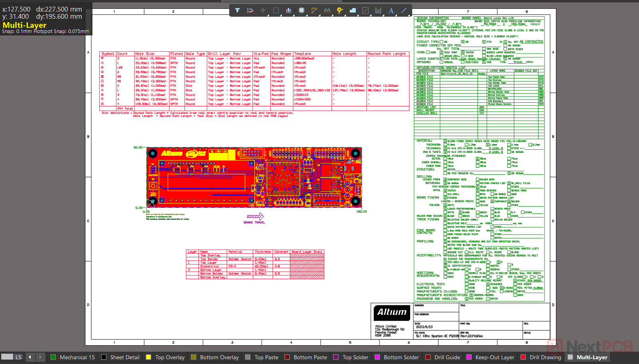Click the magenta Keep-Out Layer color swatch

pos(469,357)
